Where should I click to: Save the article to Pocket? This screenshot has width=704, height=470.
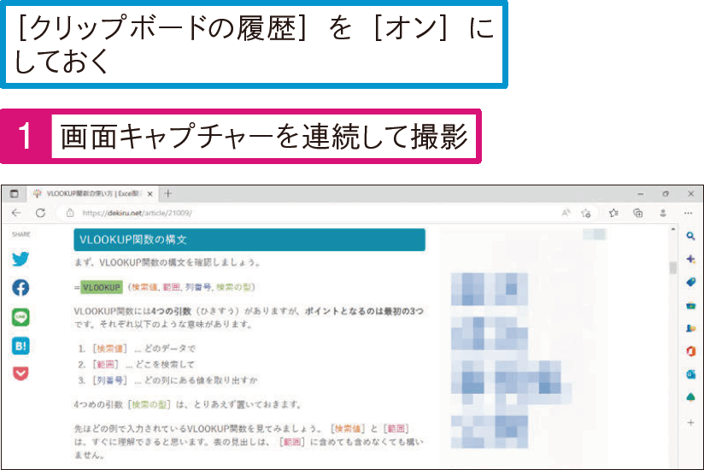pos(21,374)
